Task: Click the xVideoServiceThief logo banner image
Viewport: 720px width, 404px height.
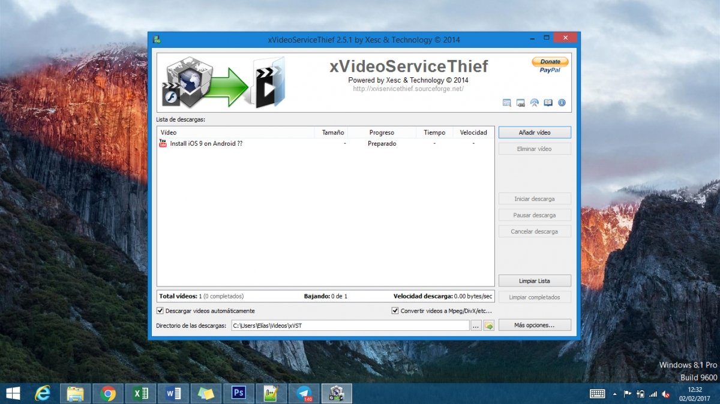Action: tap(223, 82)
